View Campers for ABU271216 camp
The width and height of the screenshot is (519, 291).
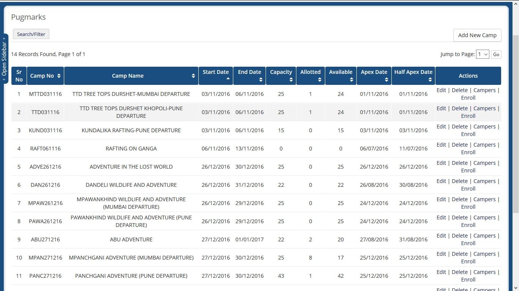[484, 236]
